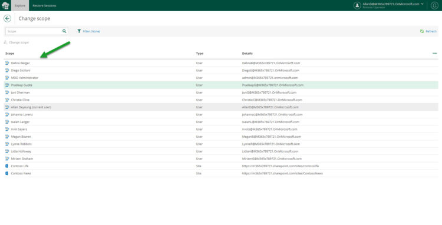442x225 pixels.
Task: Click the user icon for Joni Sherman
Action: click(x=7, y=92)
